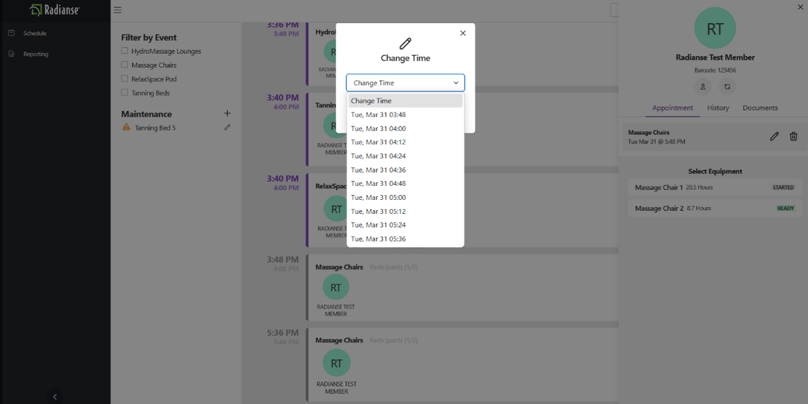Check the Massage Chairs filter
Screen dimensions: 808x404
pyautogui.click(x=125, y=65)
